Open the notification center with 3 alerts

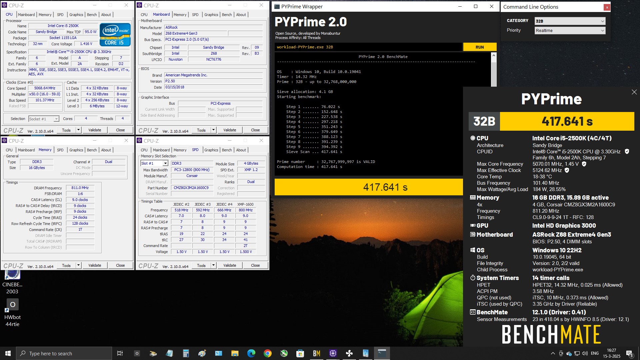click(629, 354)
